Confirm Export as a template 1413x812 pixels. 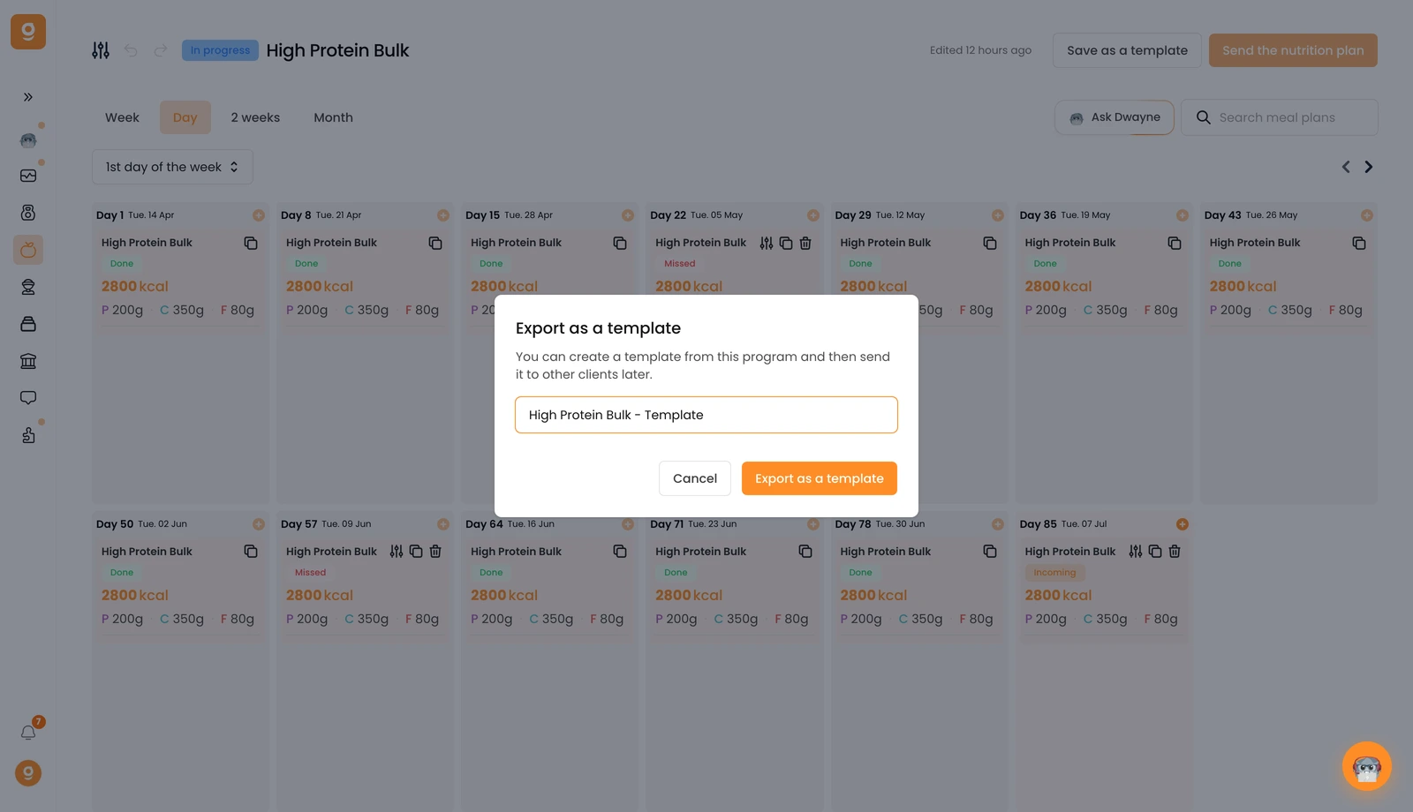(x=820, y=478)
